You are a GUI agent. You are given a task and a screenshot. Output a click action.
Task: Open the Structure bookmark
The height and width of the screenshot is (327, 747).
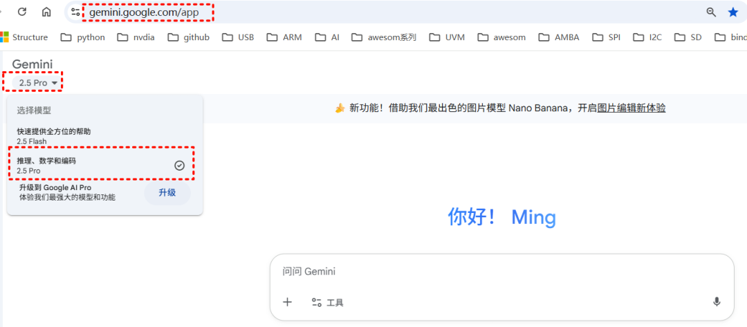(24, 37)
